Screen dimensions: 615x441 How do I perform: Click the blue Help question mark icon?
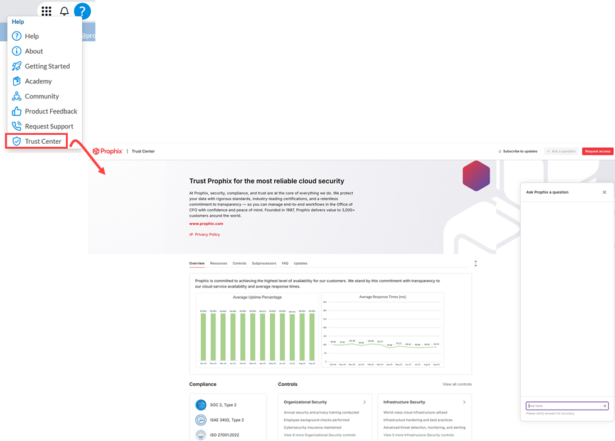[x=82, y=11]
